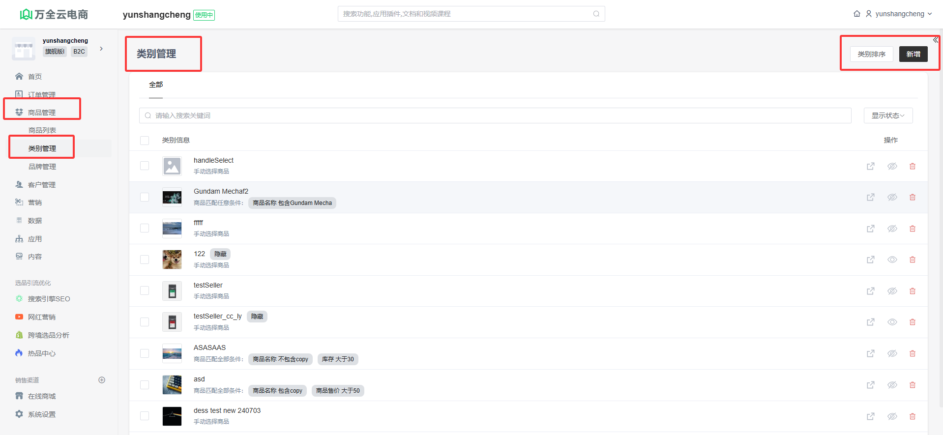The height and width of the screenshot is (435, 943).
Task: Open Brand Management in sidebar
Action: click(42, 167)
